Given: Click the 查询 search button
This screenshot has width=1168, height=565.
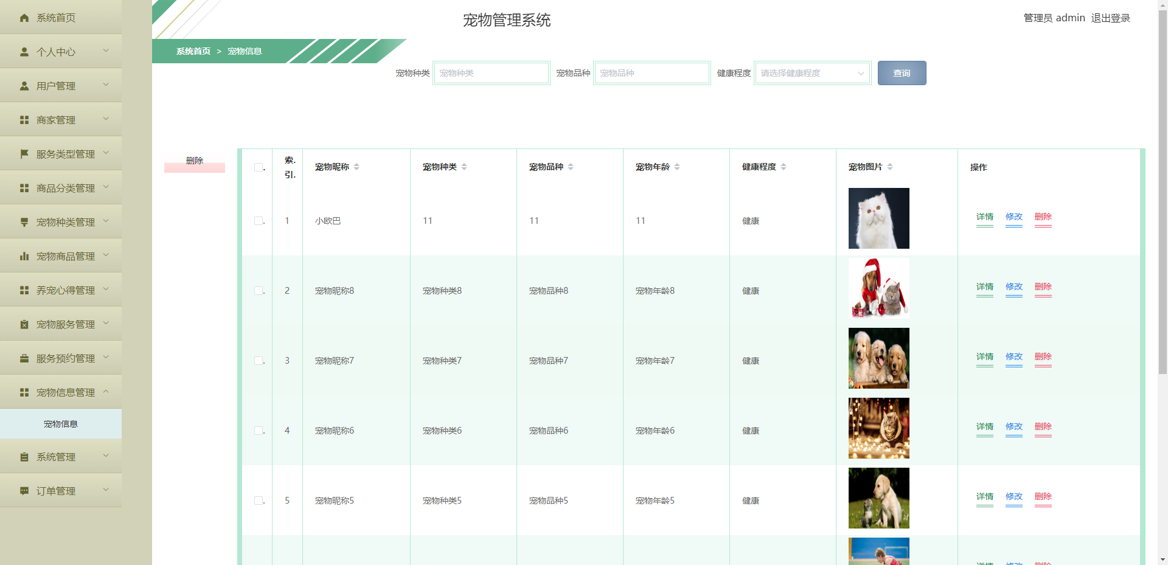Looking at the screenshot, I should pyautogui.click(x=902, y=73).
